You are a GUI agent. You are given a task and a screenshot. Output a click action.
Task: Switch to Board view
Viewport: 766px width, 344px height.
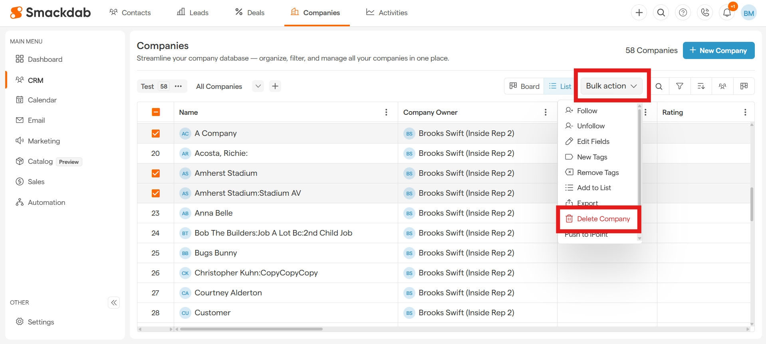coord(524,86)
